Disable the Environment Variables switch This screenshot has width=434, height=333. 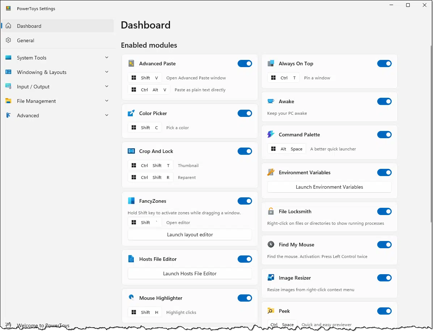tap(384, 172)
